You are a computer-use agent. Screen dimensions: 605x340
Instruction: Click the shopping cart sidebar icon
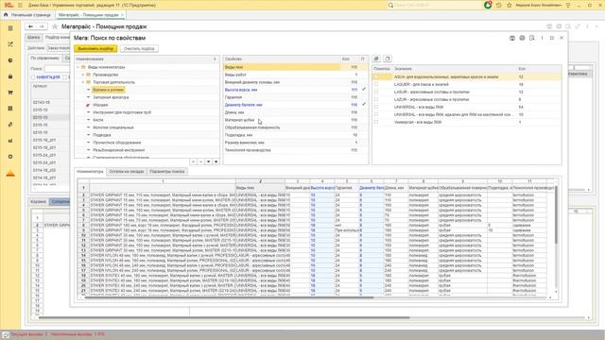[10, 93]
